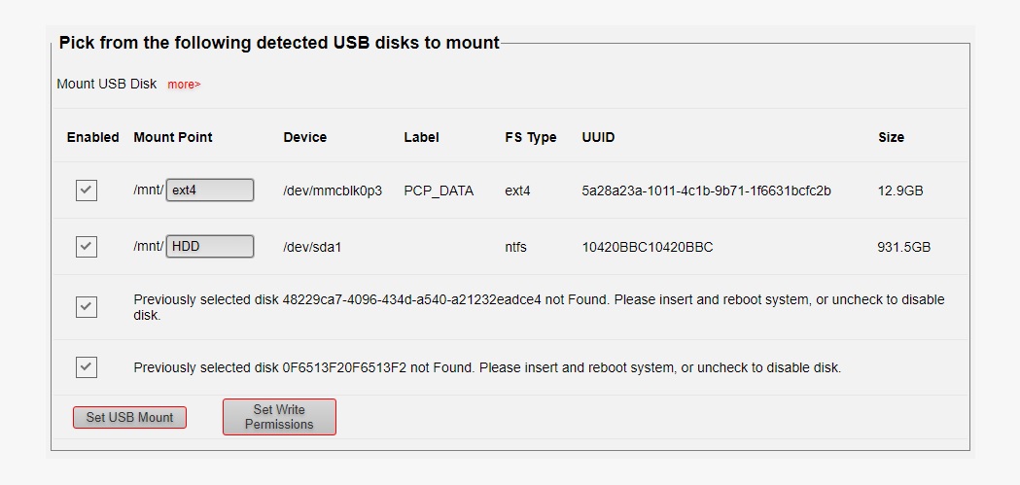Click the Set Write Permissions button

tap(279, 417)
